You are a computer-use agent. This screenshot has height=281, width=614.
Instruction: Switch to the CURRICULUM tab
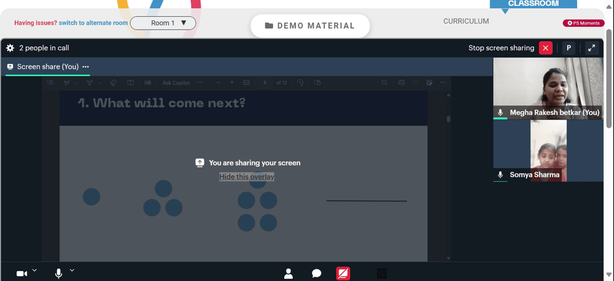466,21
